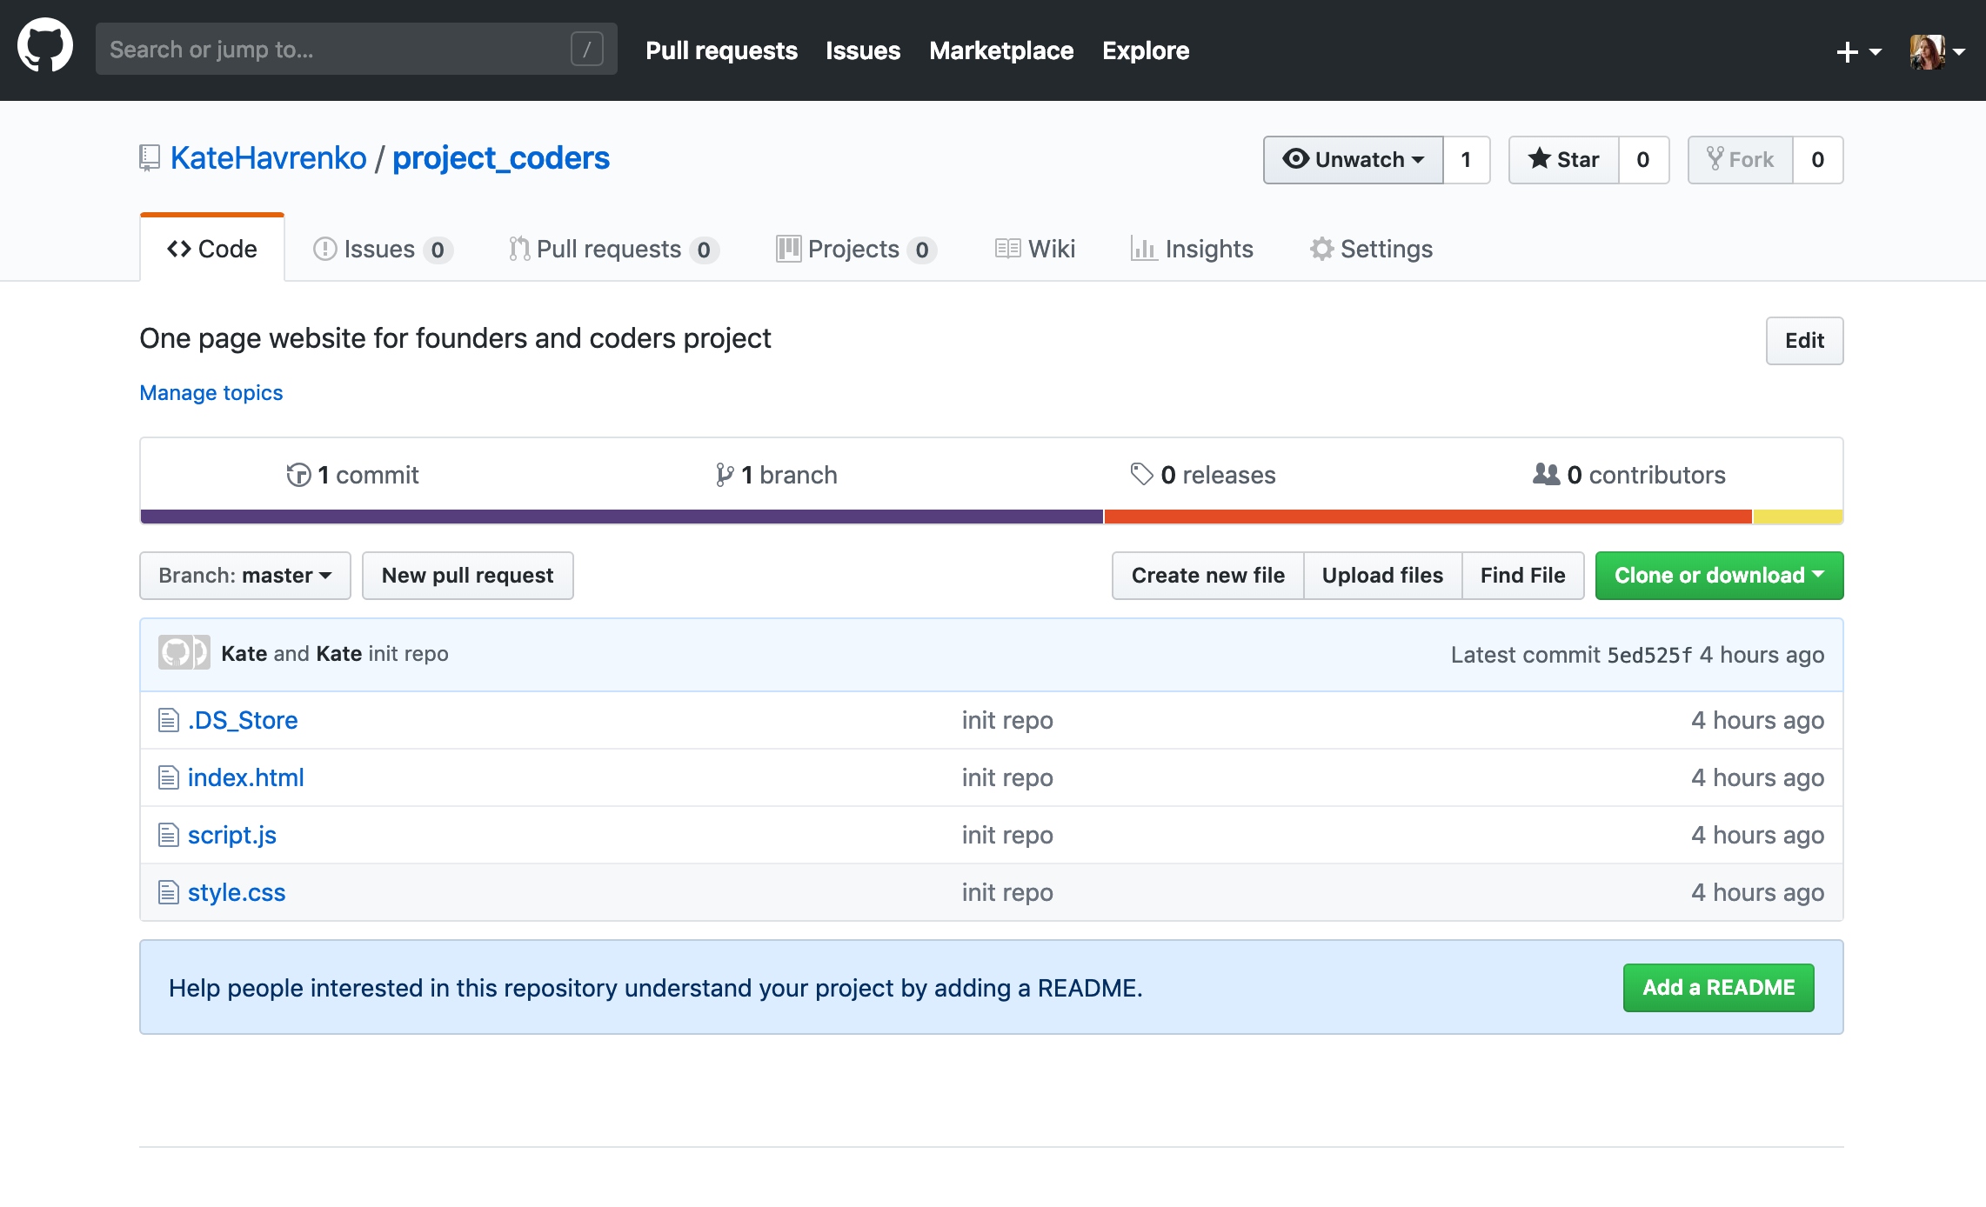Click the Star button
The width and height of the screenshot is (1986, 1207).
pyautogui.click(x=1564, y=160)
